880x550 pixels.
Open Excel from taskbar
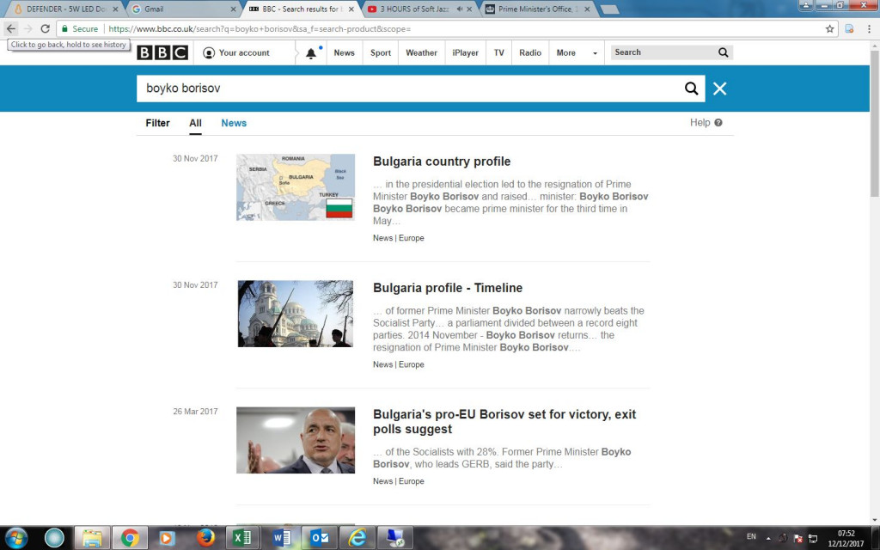tap(243, 538)
